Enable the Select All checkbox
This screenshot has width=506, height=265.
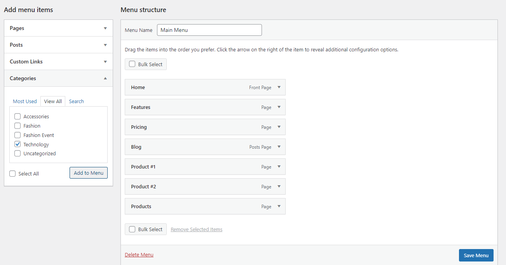coord(12,174)
